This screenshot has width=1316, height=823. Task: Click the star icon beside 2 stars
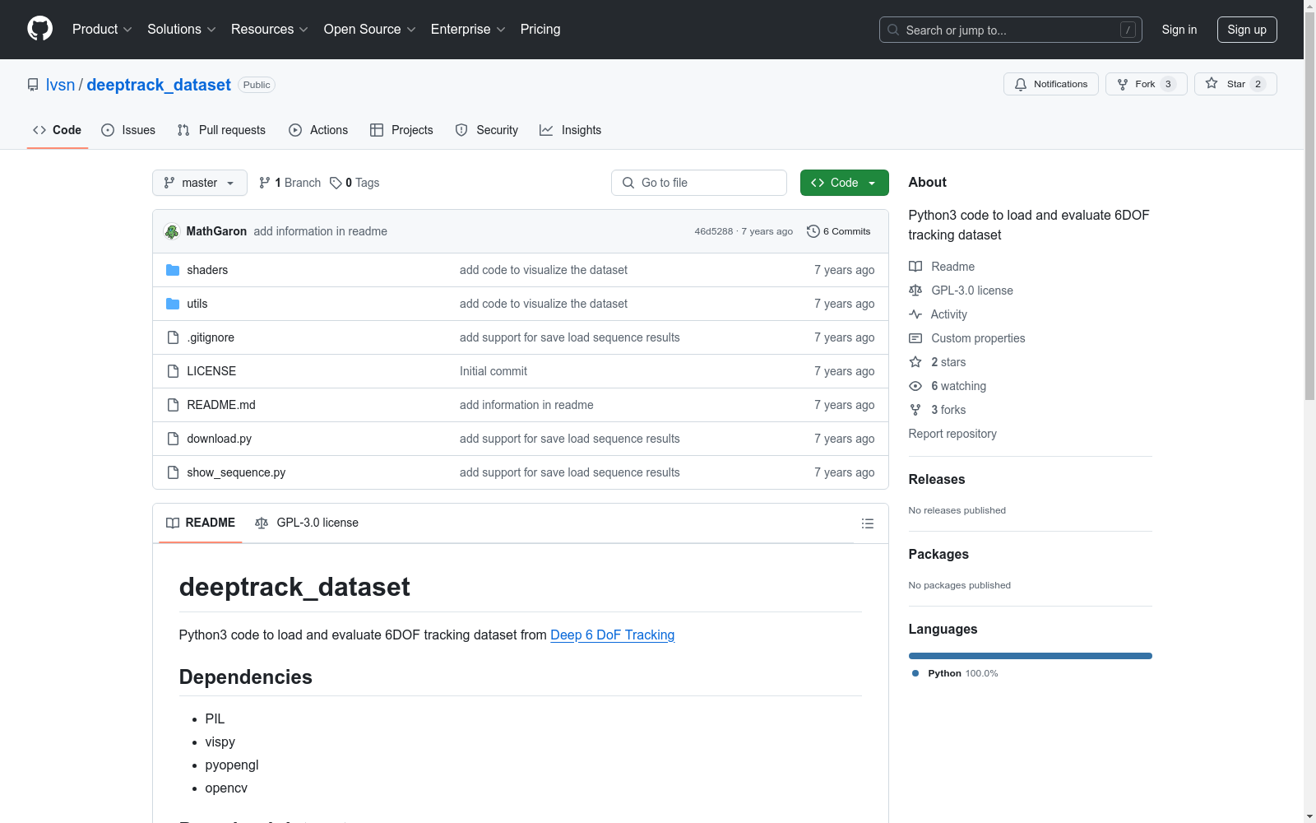(x=915, y=362)
